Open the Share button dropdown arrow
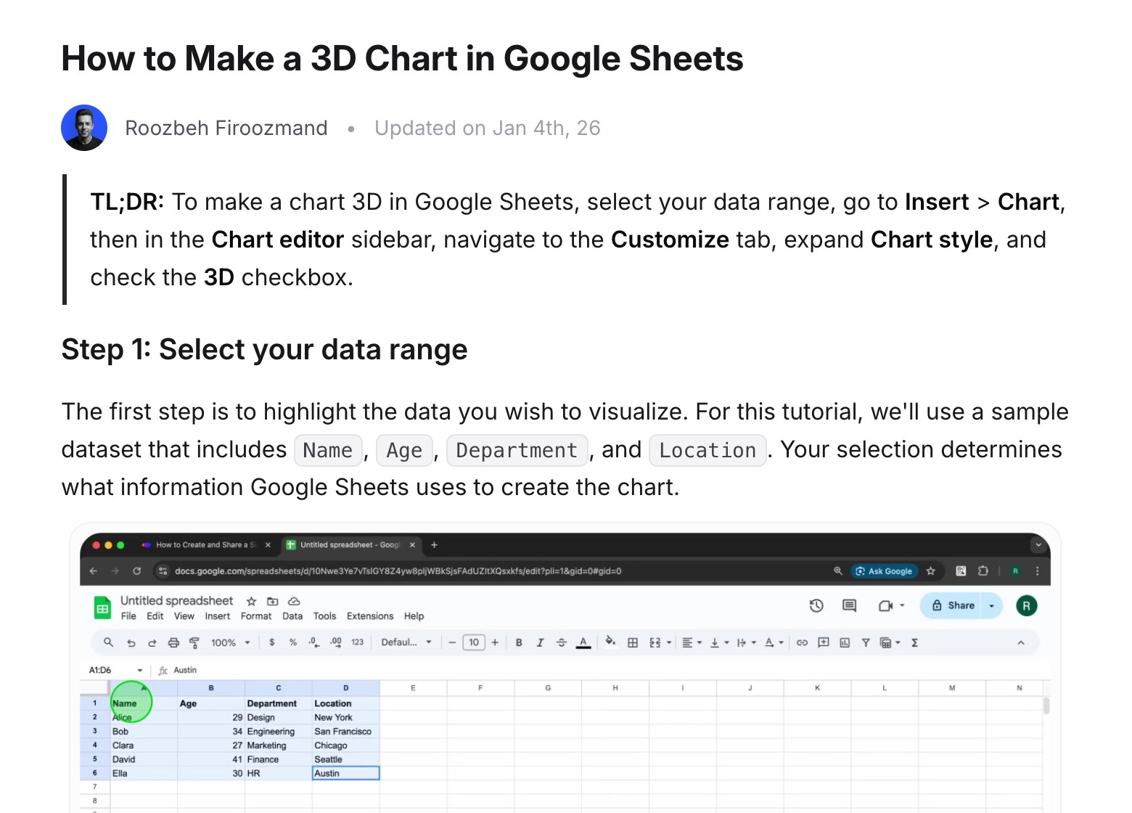 pos(991,605)
